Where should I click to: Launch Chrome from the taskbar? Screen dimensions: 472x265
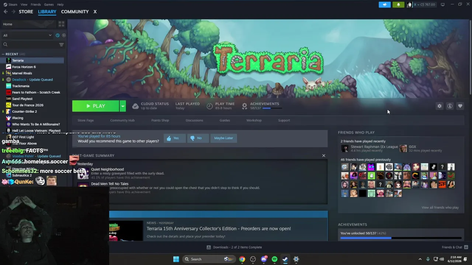[242, 259]
